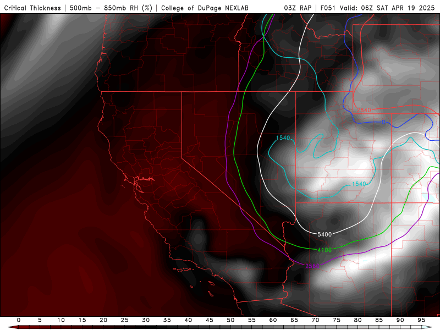Click the "60" tick on the color scale
440x330 pixels.
pyautogui.click(x=273, y=320)
